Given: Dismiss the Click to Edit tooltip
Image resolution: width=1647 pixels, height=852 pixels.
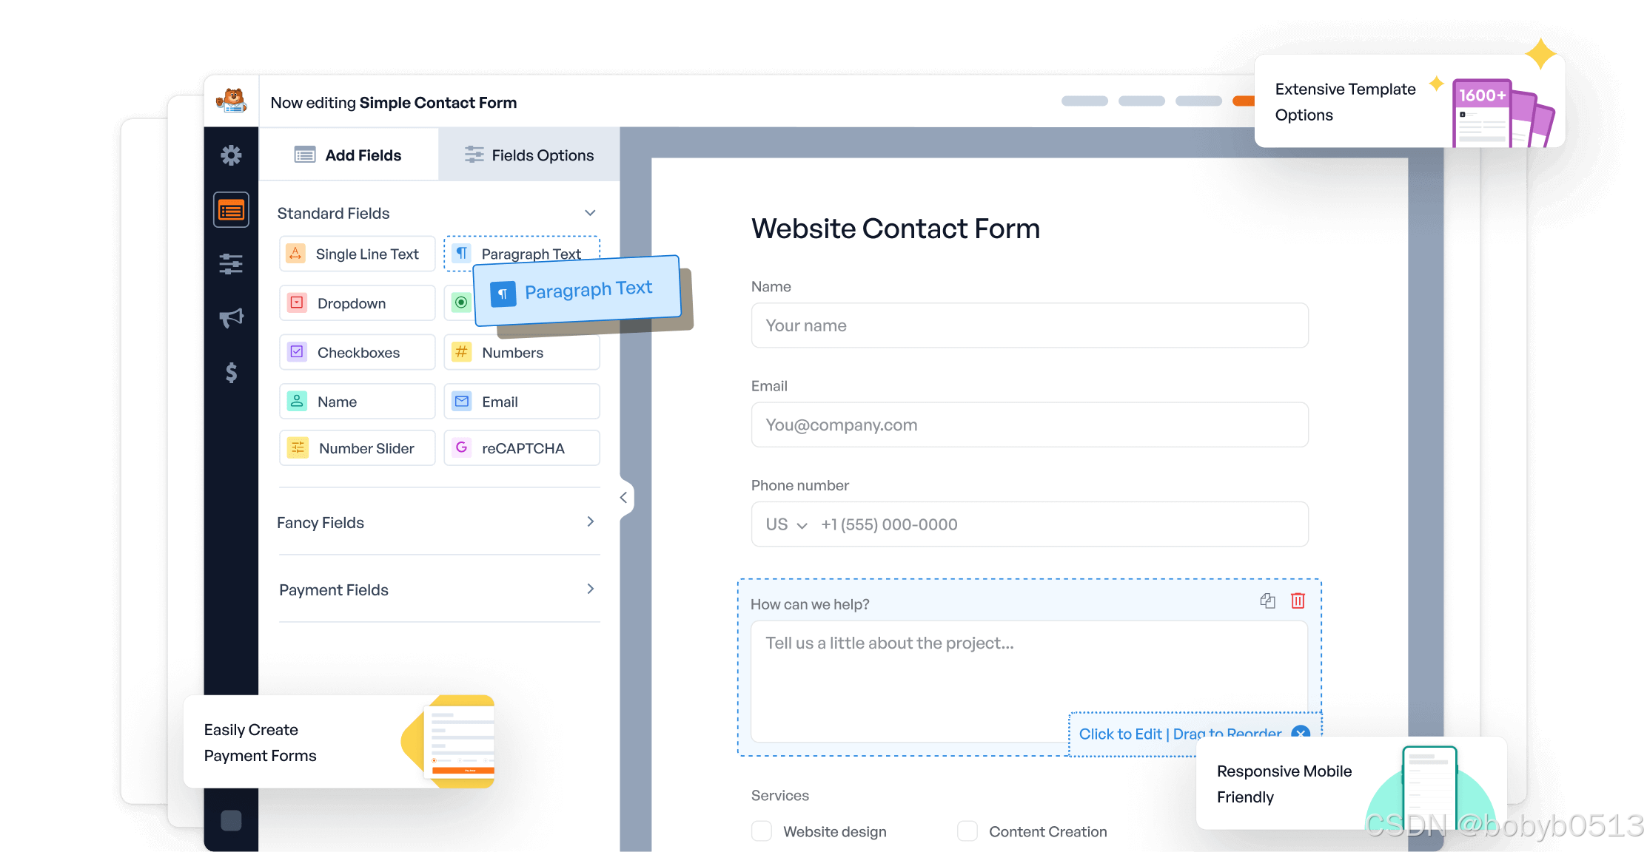Looking at the screenshot, I should 1301,733.
